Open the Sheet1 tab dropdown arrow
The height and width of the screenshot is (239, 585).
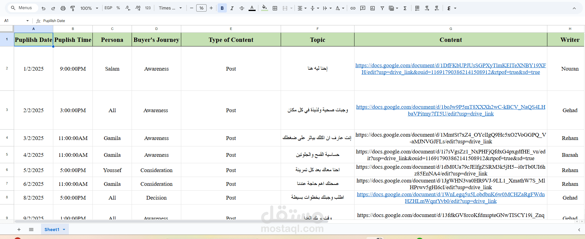[x=64, y=230]
